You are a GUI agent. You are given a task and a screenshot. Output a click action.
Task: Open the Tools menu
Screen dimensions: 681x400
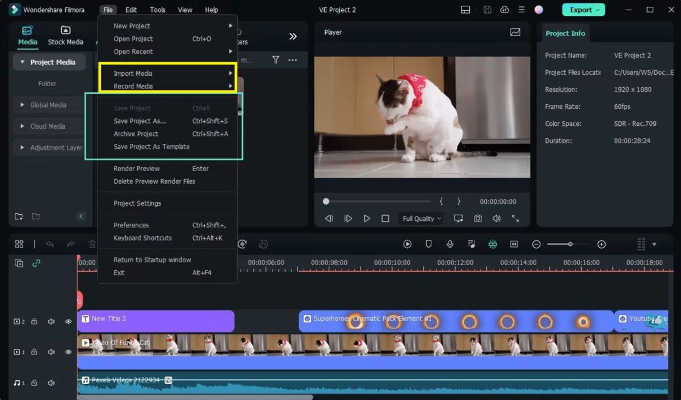click(157, 10)
